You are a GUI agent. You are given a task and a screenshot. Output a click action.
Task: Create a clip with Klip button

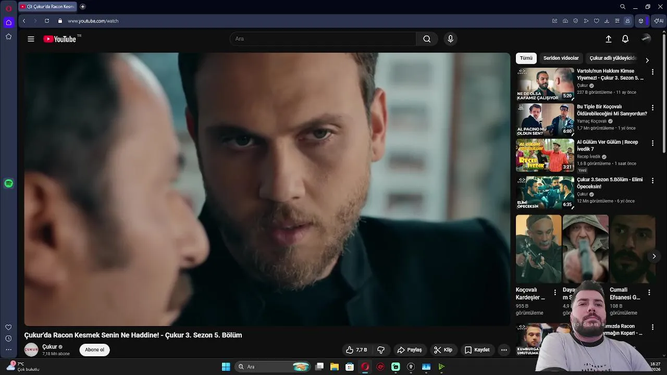click(443, 350)
